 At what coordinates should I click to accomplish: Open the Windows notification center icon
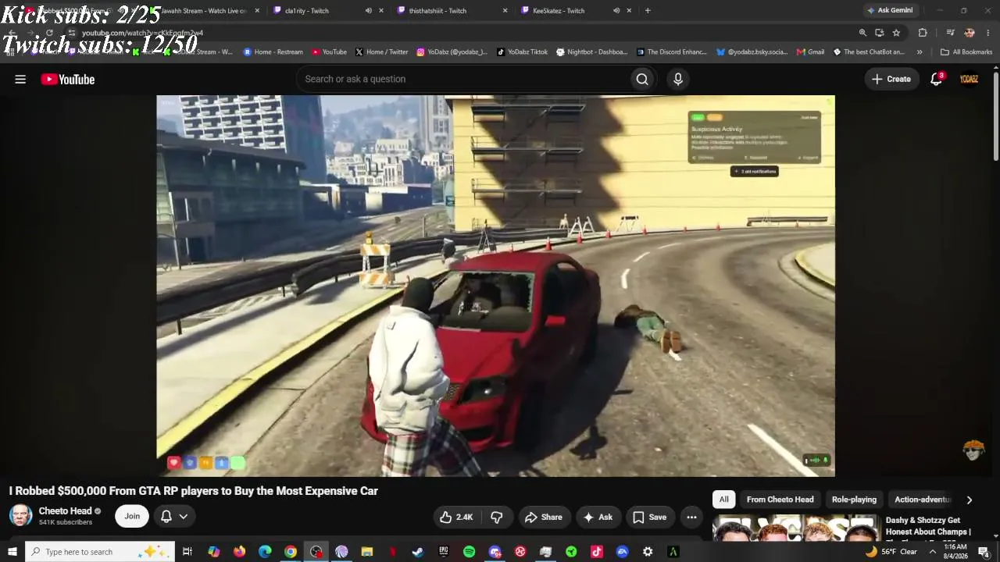tap(984, 552)
